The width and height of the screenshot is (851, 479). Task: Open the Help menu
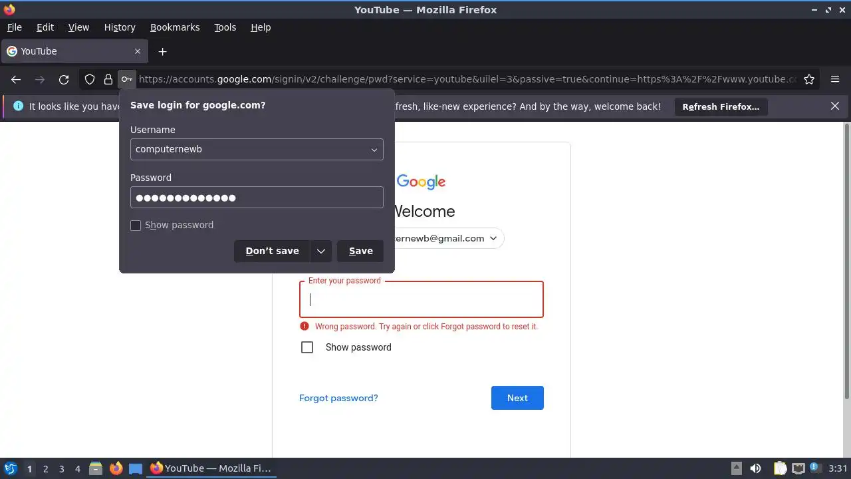click(x=261, y=27)
